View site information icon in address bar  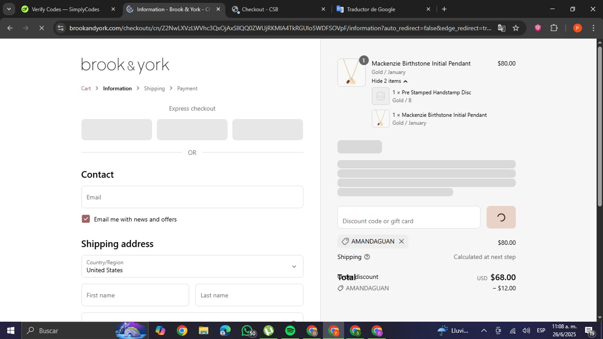[60, 28]
